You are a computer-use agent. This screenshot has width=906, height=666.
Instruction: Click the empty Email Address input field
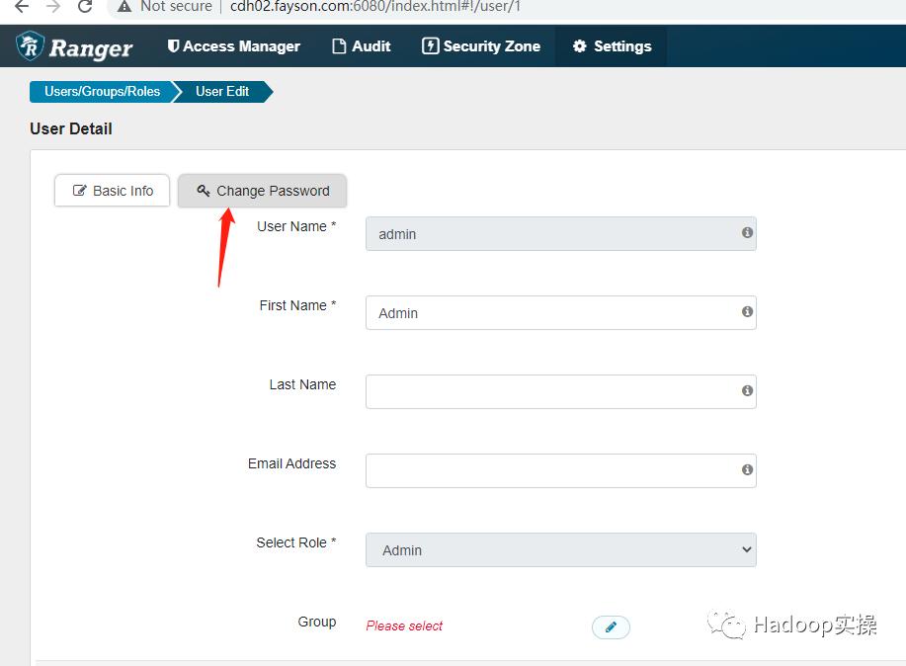pyautogui.click(x=561, y=470)
